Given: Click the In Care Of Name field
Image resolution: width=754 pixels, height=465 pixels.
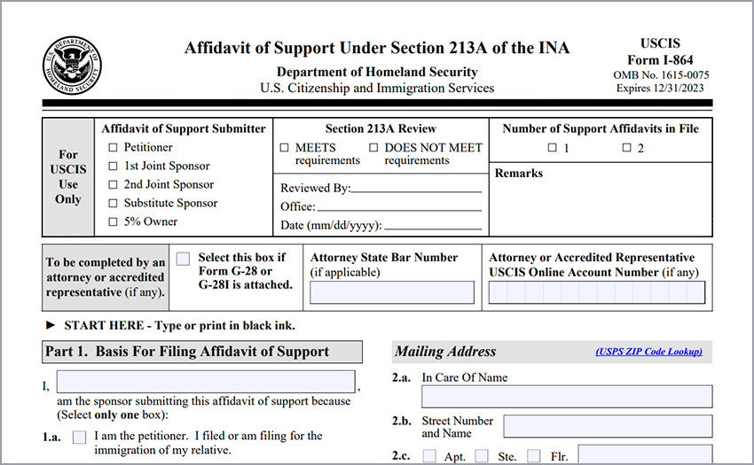Looking at the screenshot, I should click(x=567, y=397).
